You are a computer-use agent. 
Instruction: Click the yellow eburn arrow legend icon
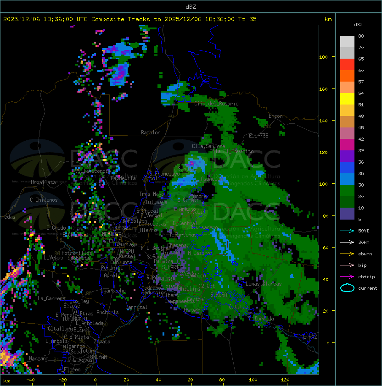click(347, 254)
